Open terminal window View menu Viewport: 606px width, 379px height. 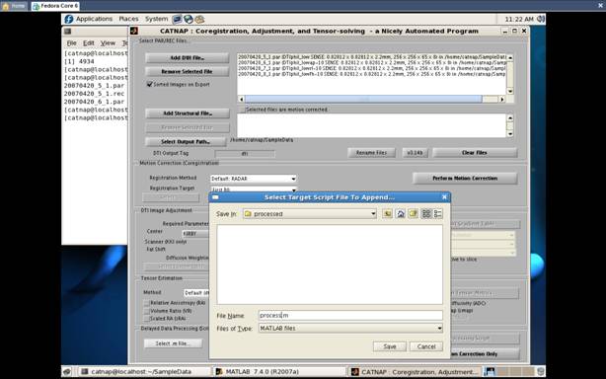[x=108, y=42]
